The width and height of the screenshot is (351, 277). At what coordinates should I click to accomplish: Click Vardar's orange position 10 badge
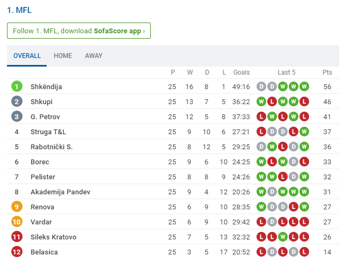click(17, 222)
